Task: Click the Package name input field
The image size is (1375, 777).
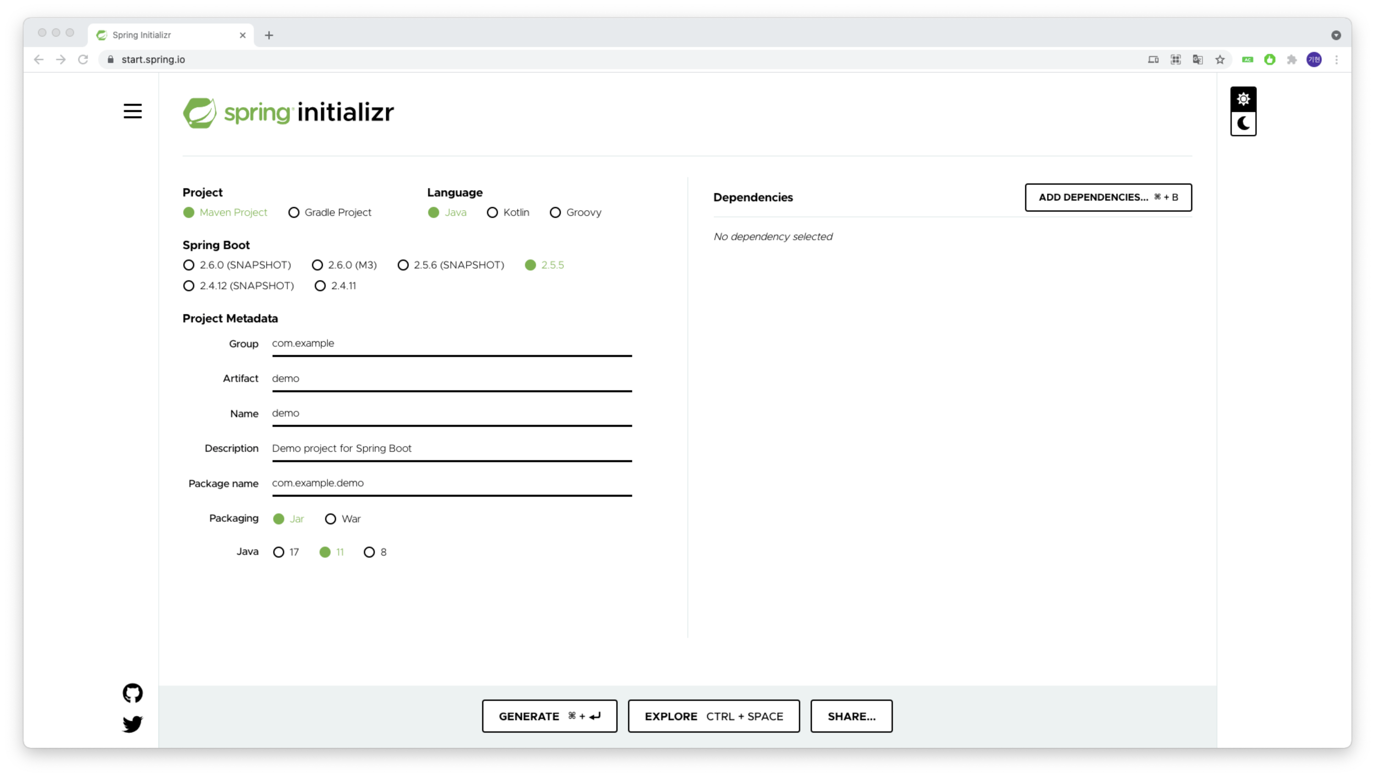Action: tap(452, 484)
